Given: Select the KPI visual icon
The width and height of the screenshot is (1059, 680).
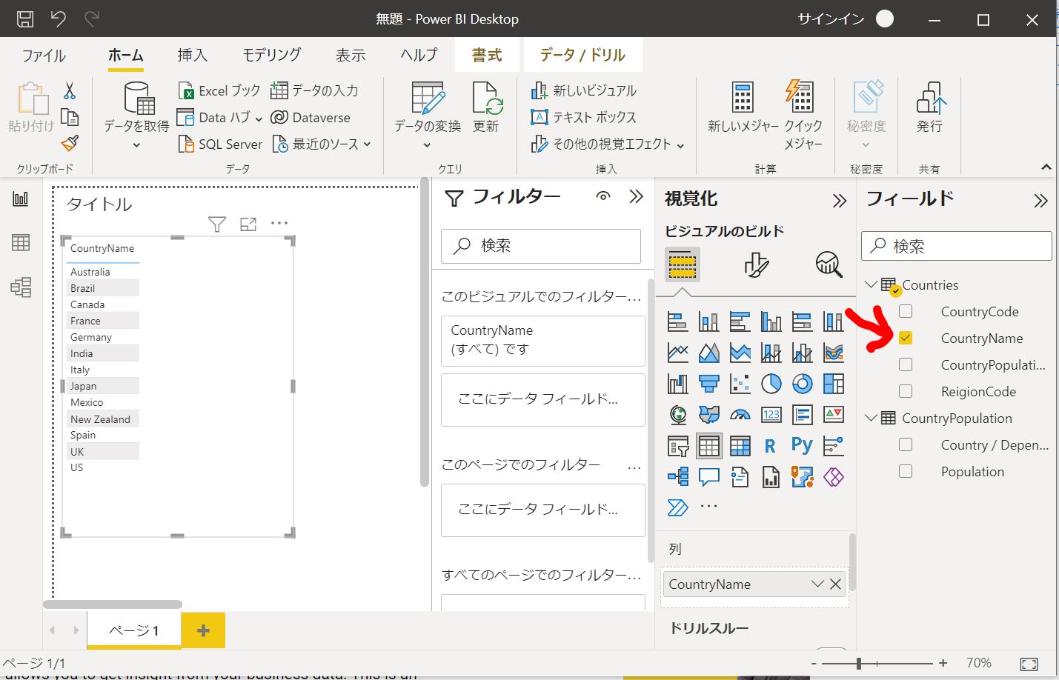Looking at the screenshot, I should click(833, 415).
